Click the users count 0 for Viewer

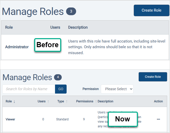[x=43, y=119]
